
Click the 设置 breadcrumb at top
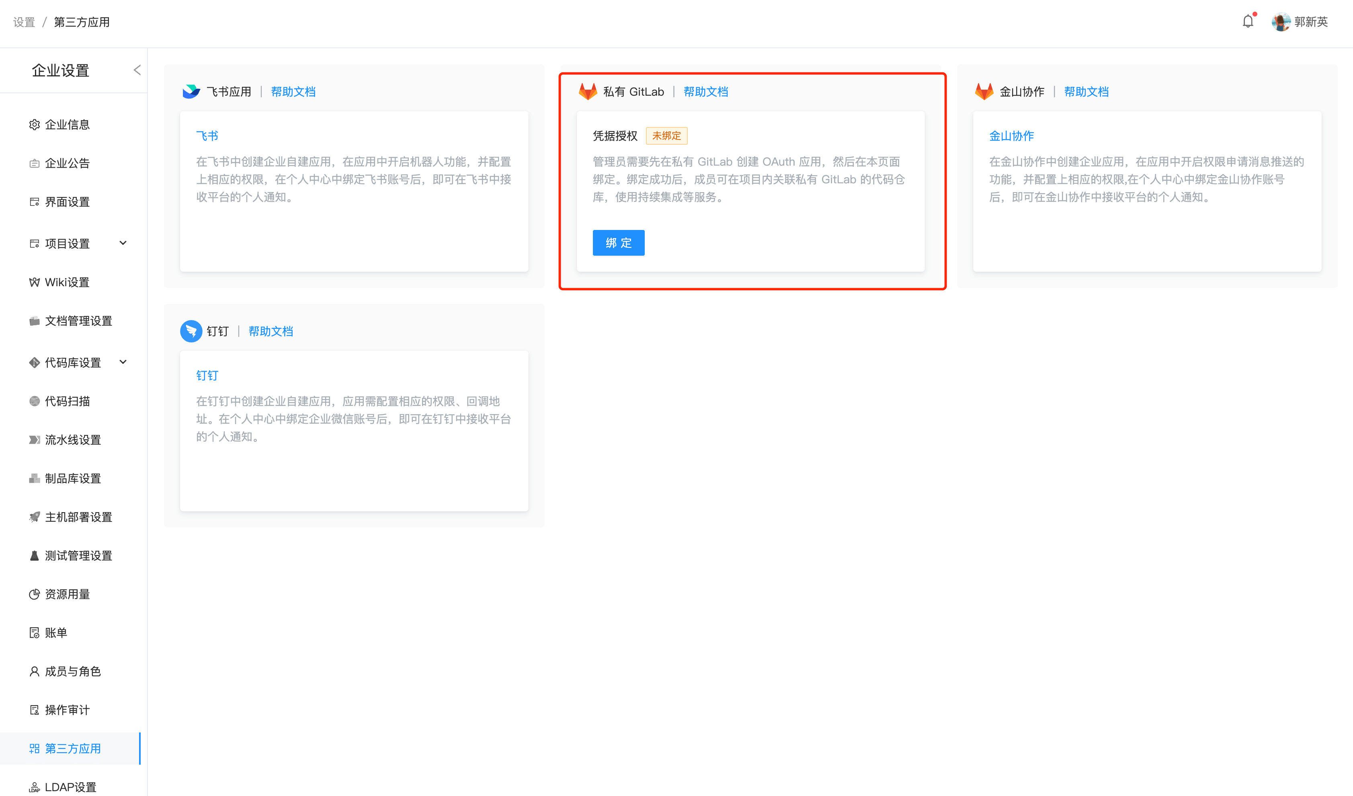point(24,22)
